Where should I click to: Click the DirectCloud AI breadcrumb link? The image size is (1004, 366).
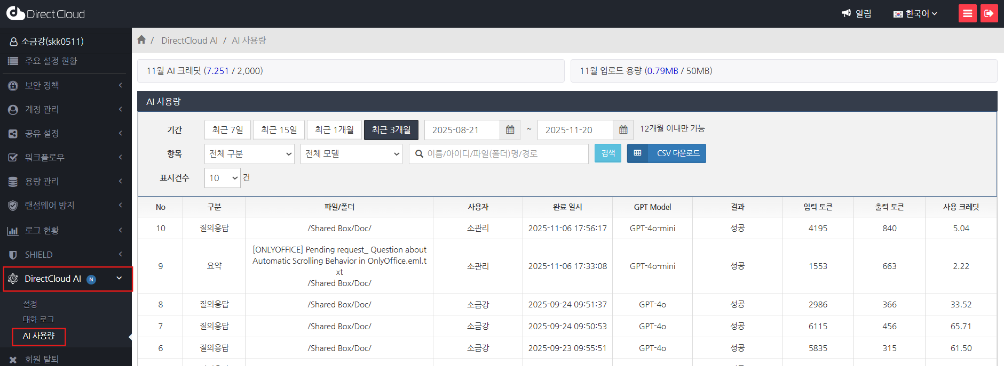189,40
